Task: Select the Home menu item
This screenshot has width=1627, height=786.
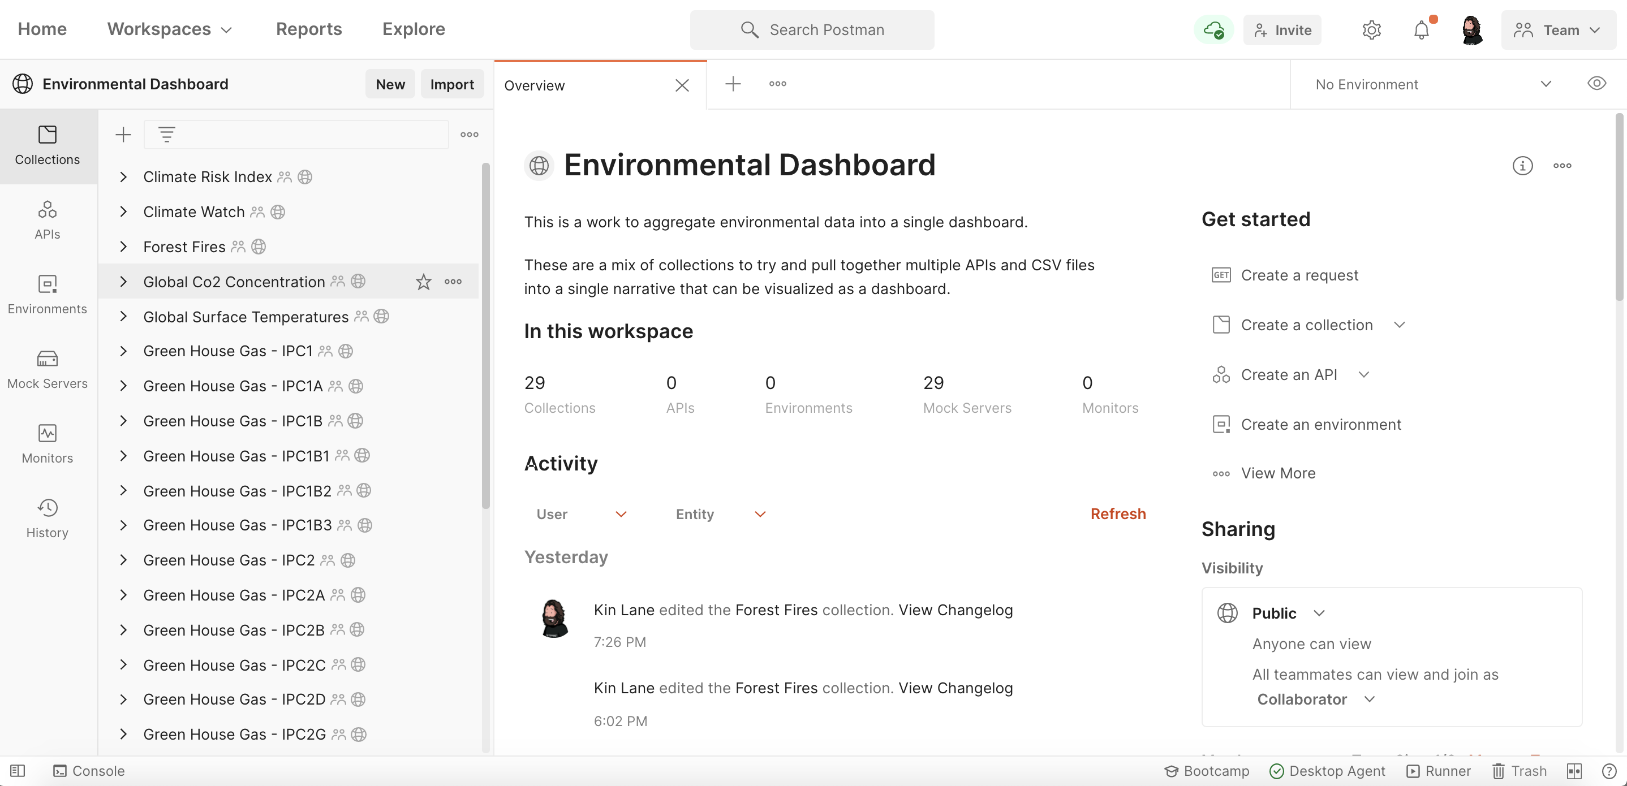Action: (42, 29)
